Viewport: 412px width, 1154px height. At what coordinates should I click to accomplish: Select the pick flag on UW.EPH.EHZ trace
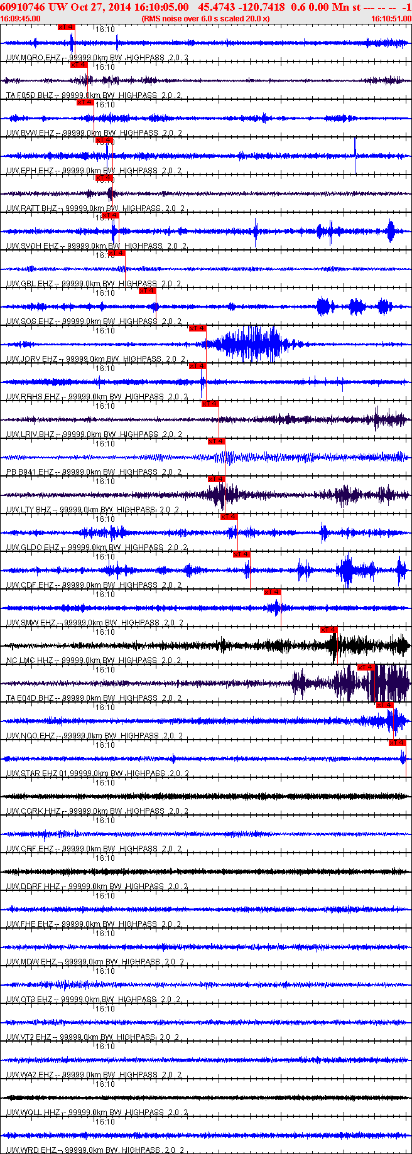coord(104,140)
